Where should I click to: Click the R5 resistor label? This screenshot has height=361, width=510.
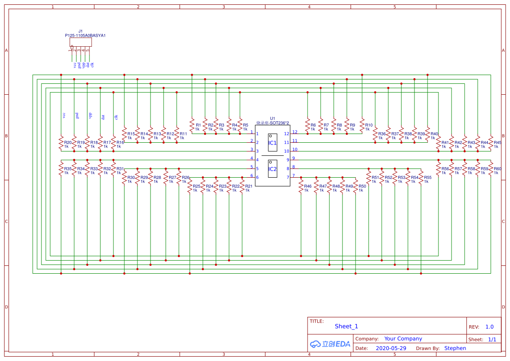245,125
